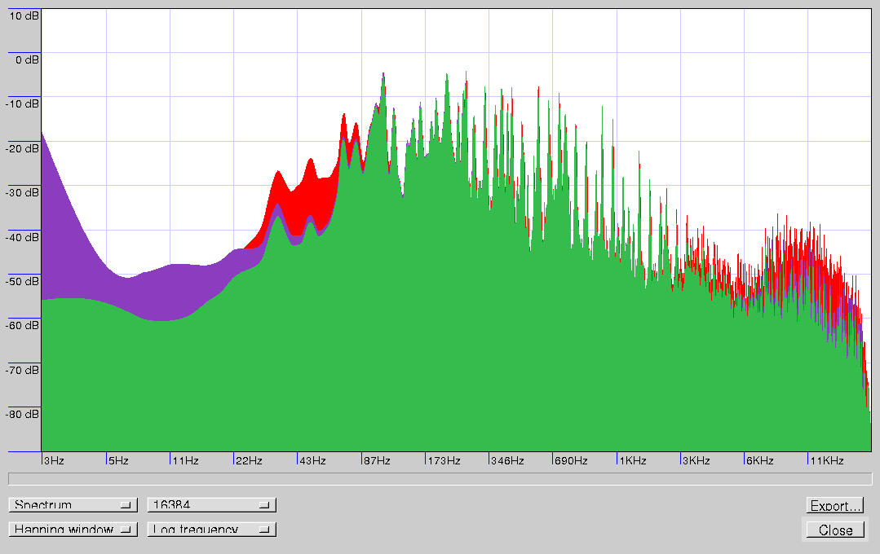Image resolution: width=880 pixels, height=554 pixels.
Task: Click the -80 dB label on vertical axis
Action: coord(20,414)
